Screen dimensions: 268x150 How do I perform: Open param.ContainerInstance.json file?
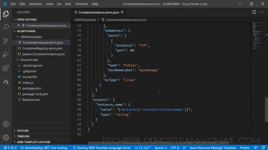pyautogui.click(x=41, y=54)
